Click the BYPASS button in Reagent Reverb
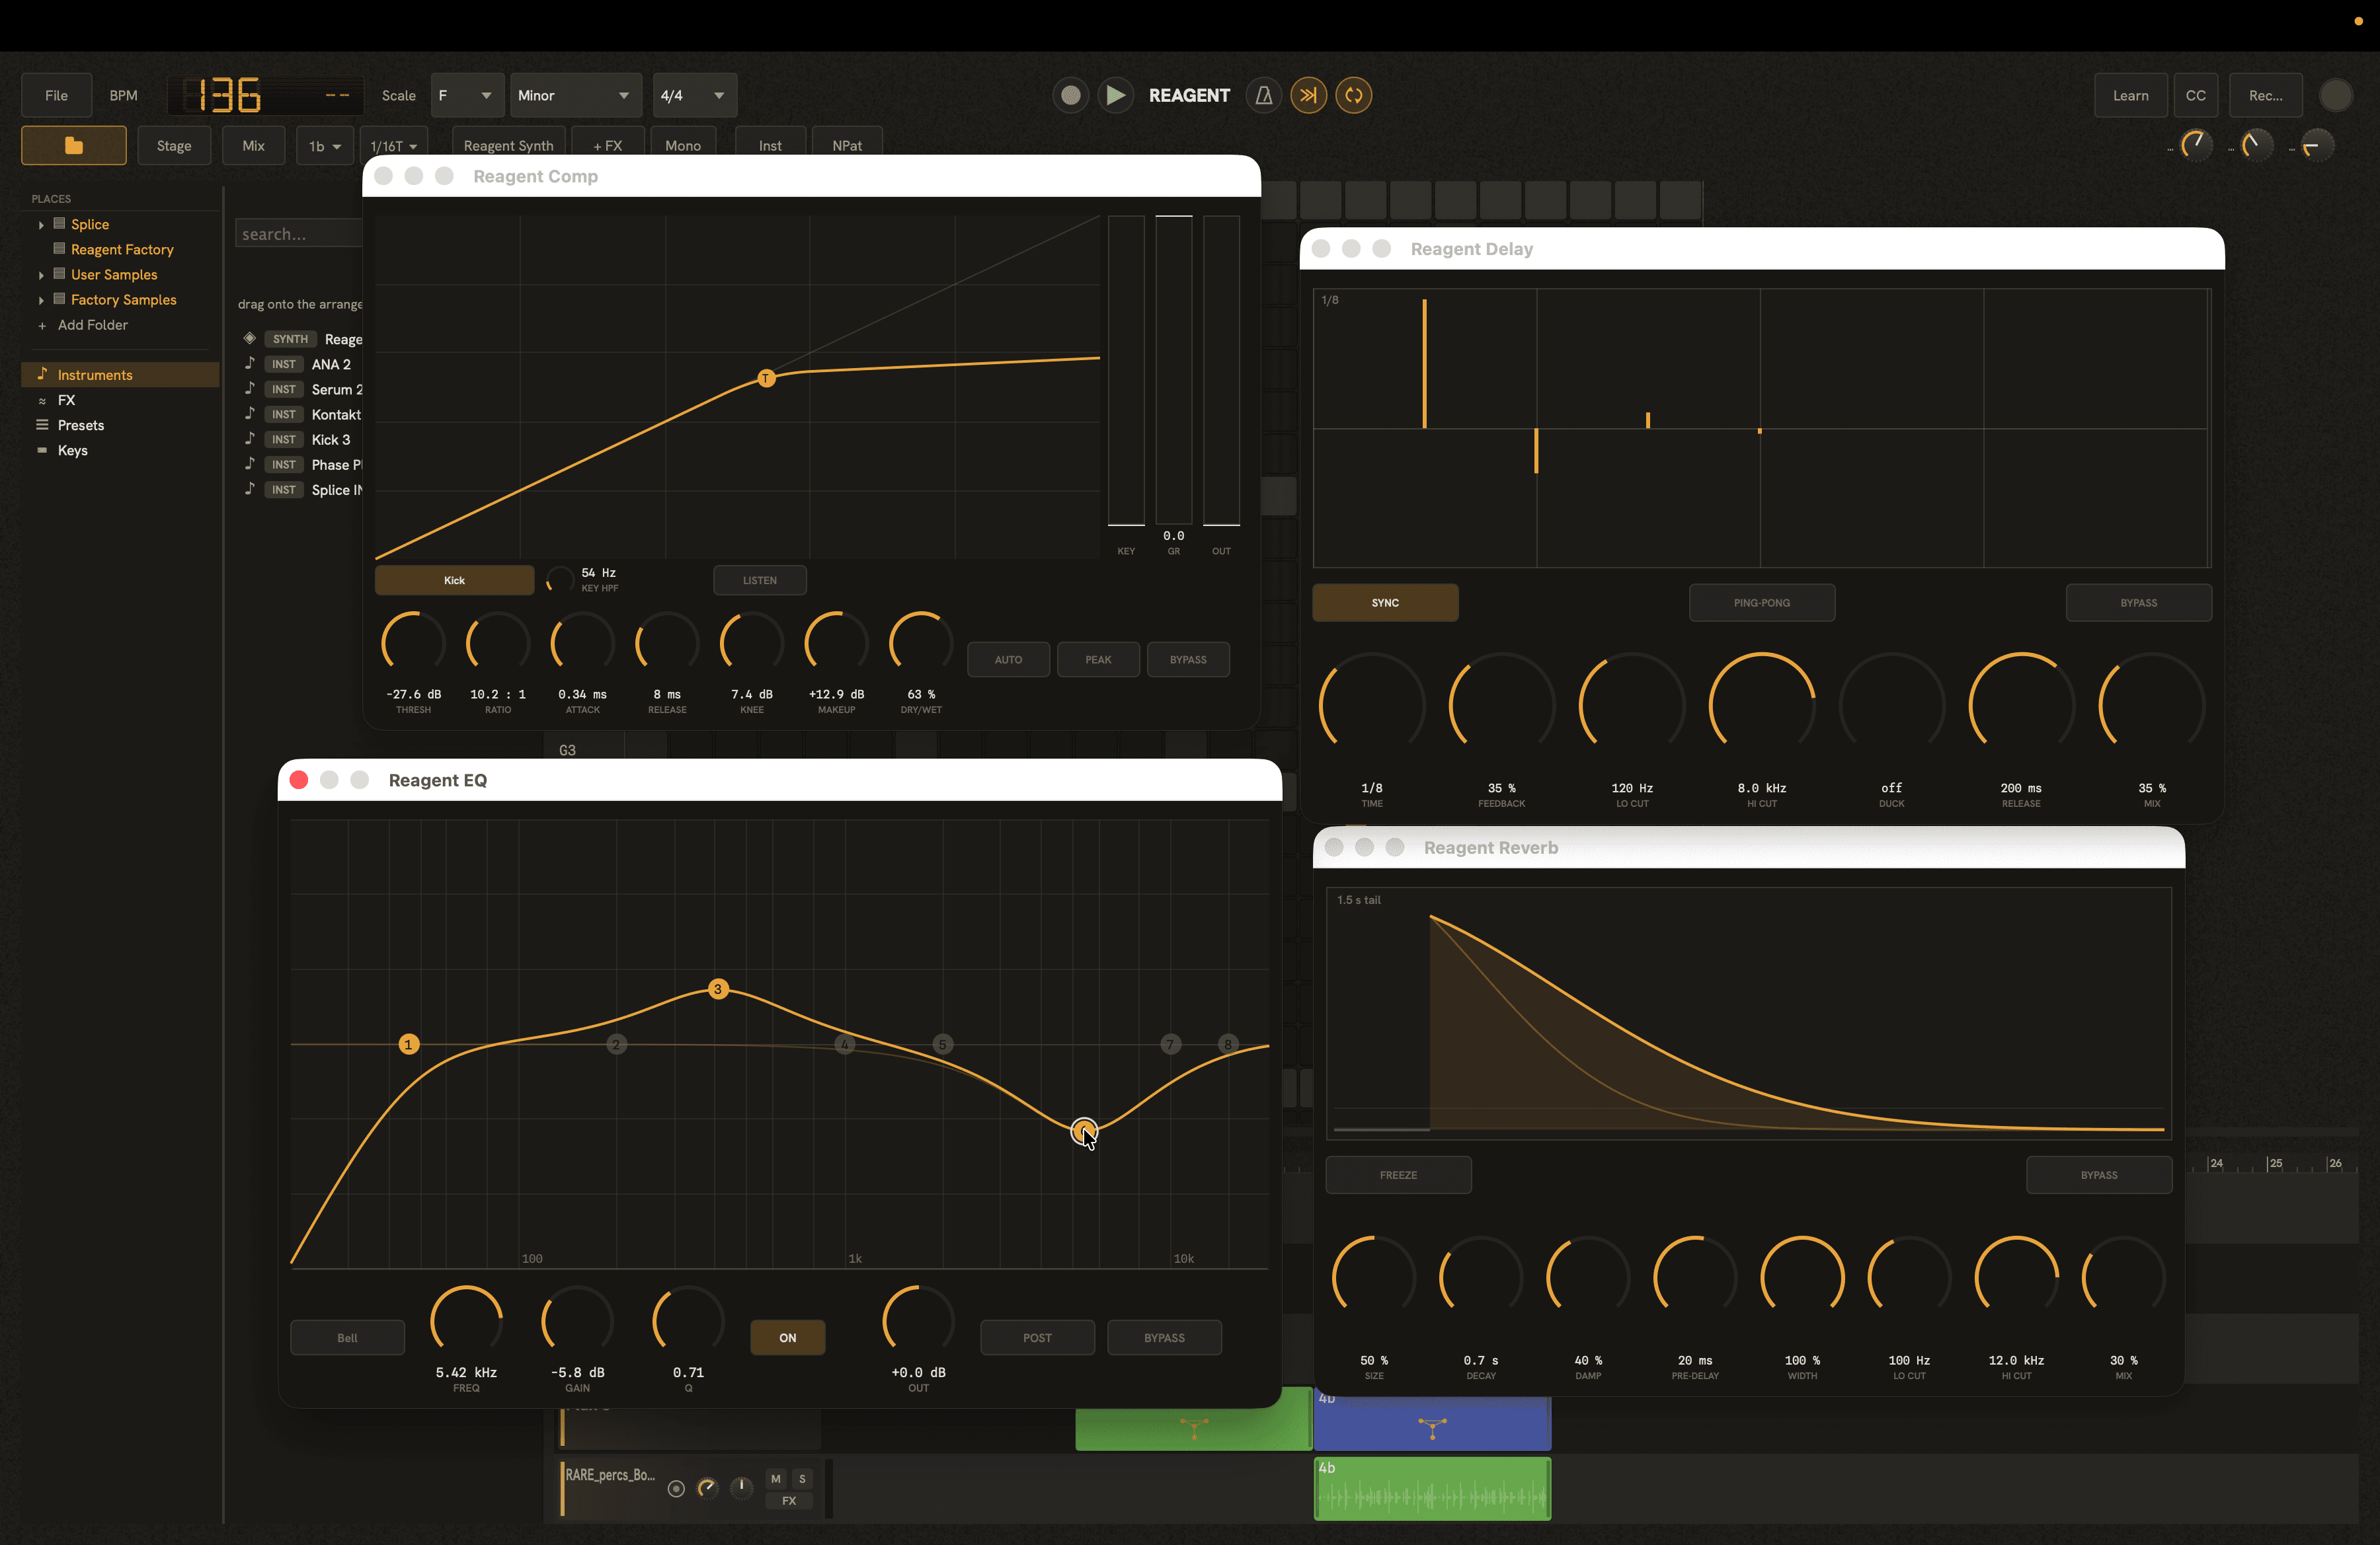The width and height of the screenshot is (2380, 1545). 2099,1175
